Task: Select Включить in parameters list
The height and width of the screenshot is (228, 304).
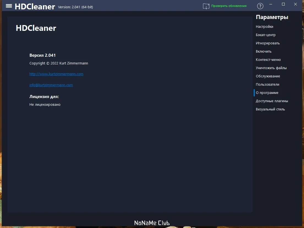Action: 264,51
